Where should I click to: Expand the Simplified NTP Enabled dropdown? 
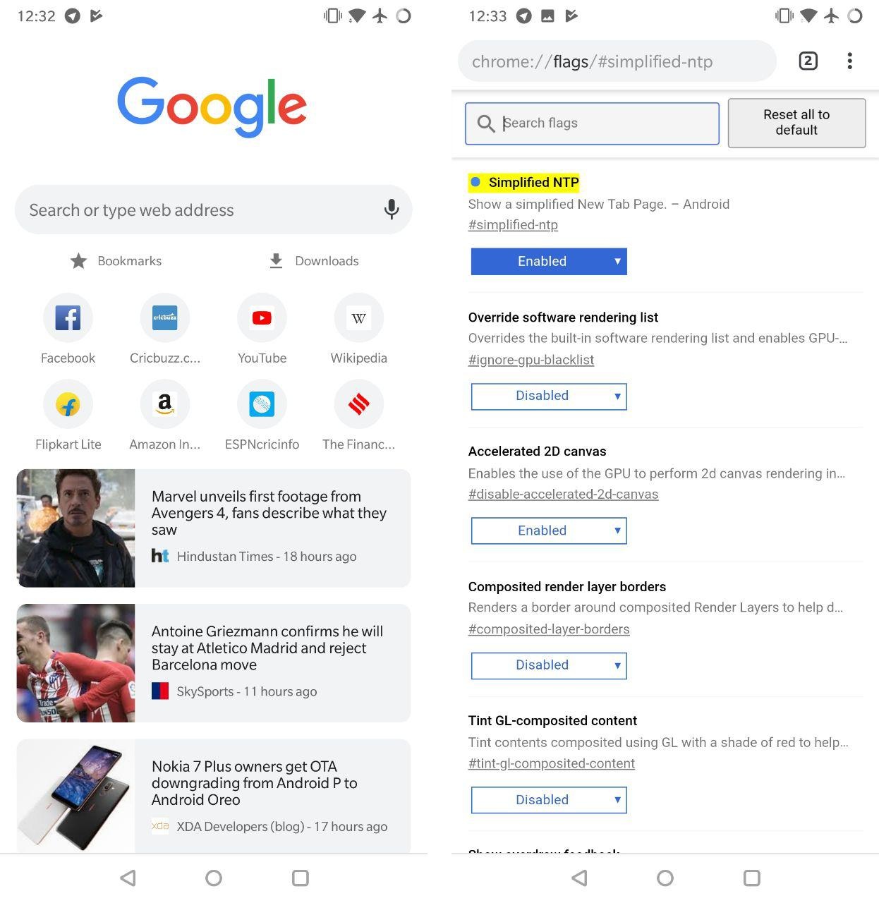(549, 261)
